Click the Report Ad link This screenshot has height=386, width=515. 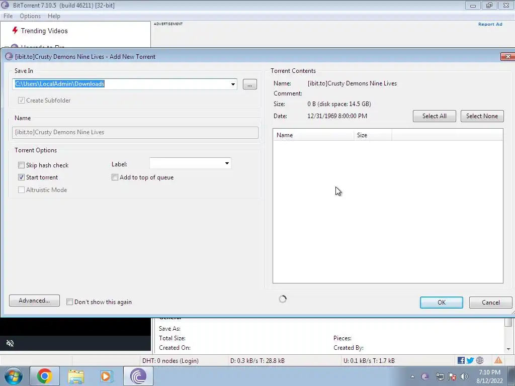coord(490,24)
